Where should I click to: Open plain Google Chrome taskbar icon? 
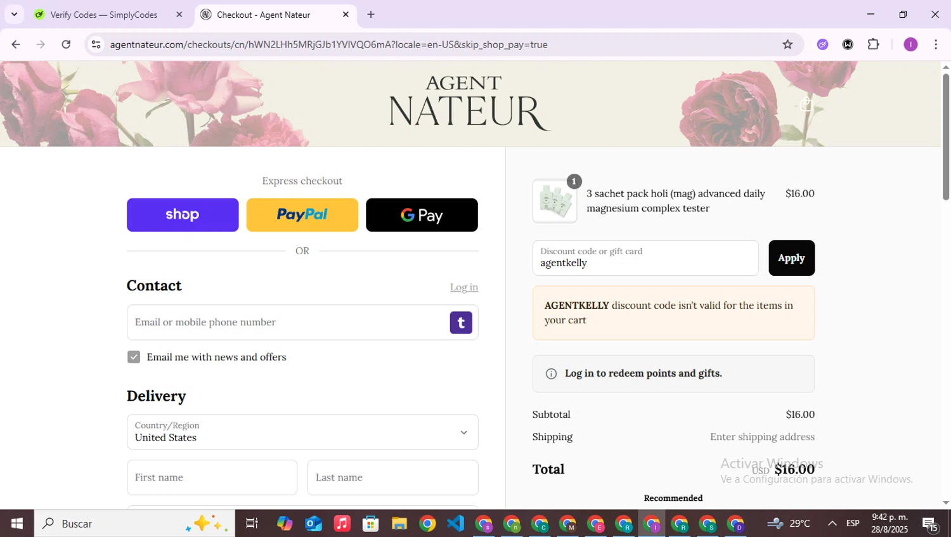(x=427, y=524)
